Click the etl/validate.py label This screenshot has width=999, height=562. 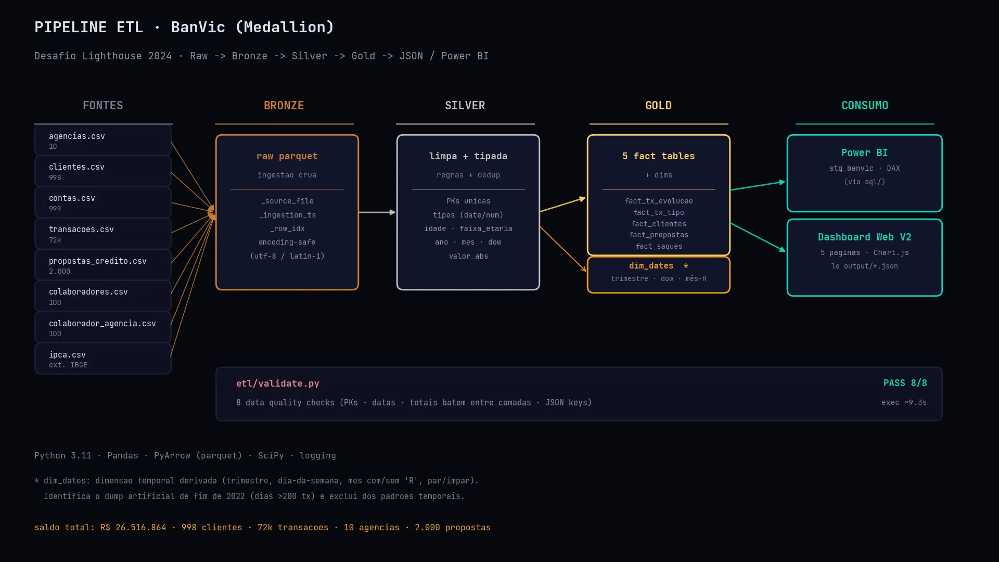[x=278, y=384]
